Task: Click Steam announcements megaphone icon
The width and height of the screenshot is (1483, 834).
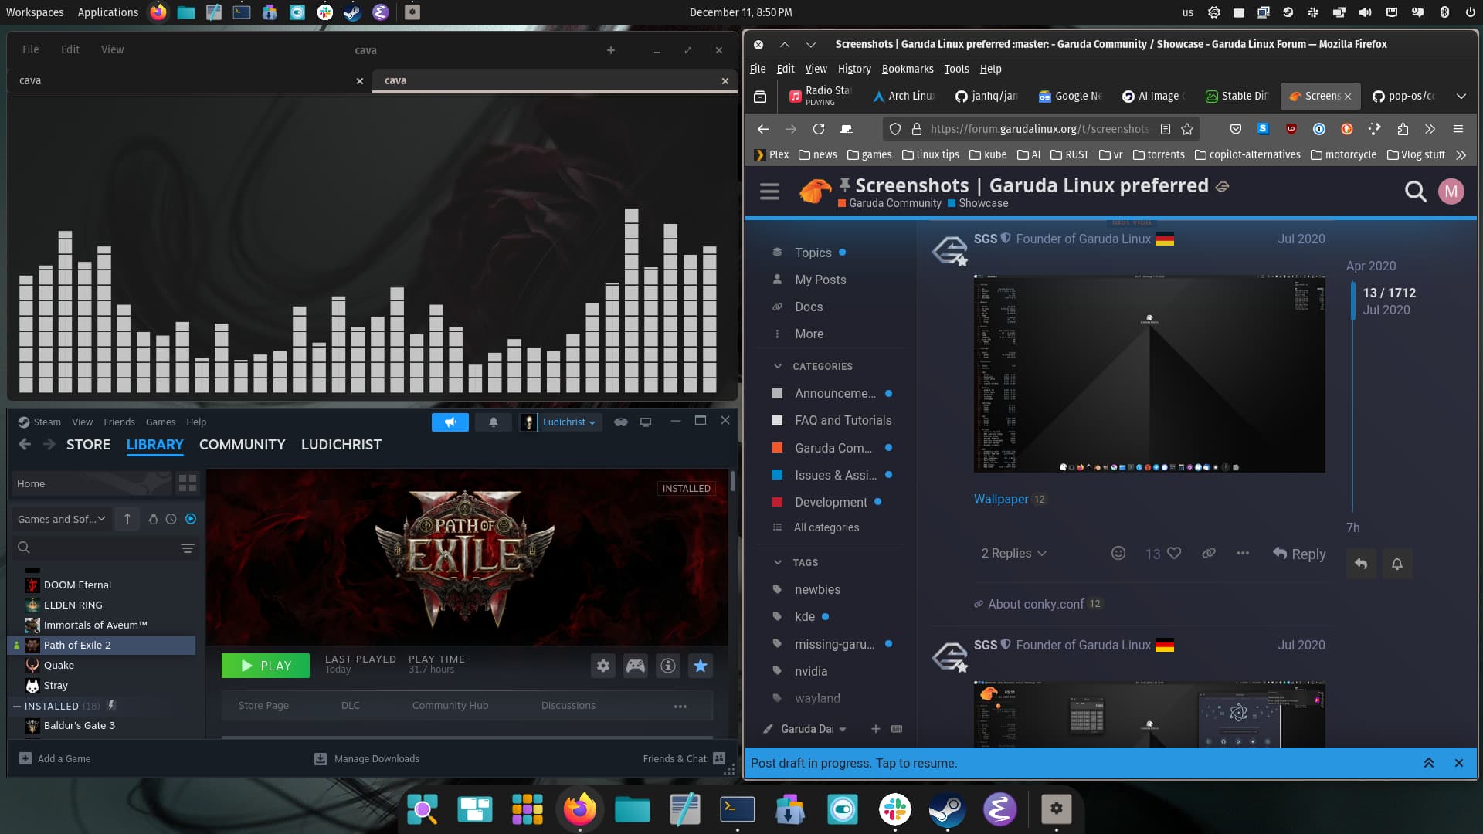Action: pos(450,422)
